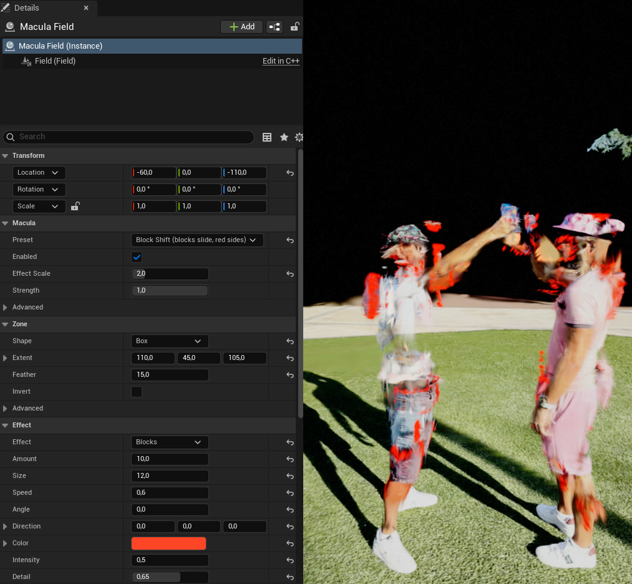Expand the Extent property row

pyautogui.click(x=5, y=358)
